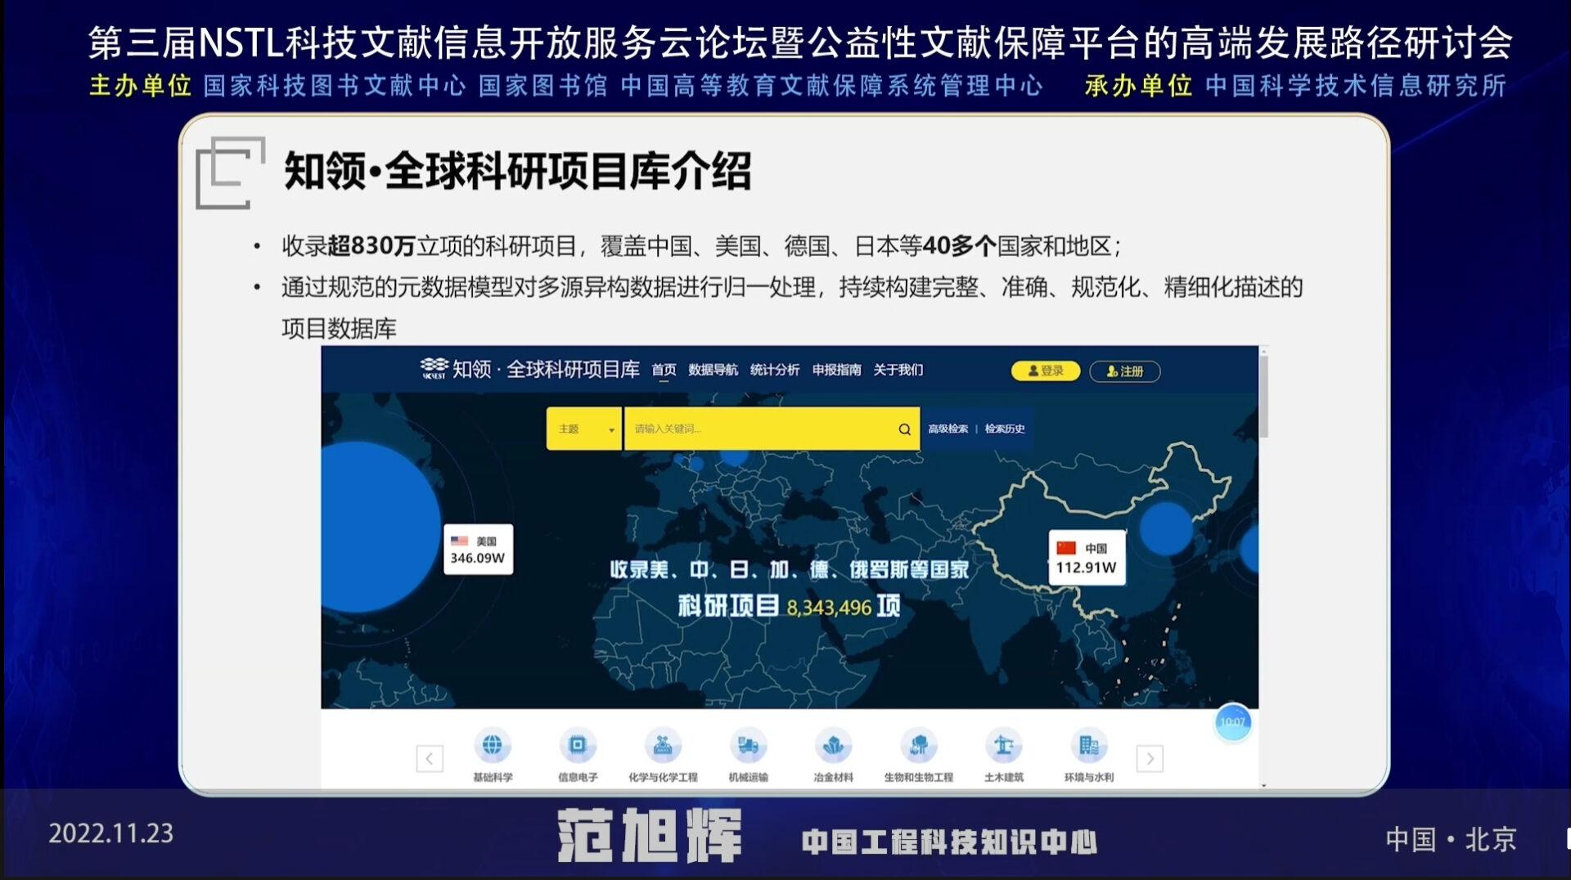Click the 中国 112.91W map label
1571x880 pixels.
[x=1087, y=558]
